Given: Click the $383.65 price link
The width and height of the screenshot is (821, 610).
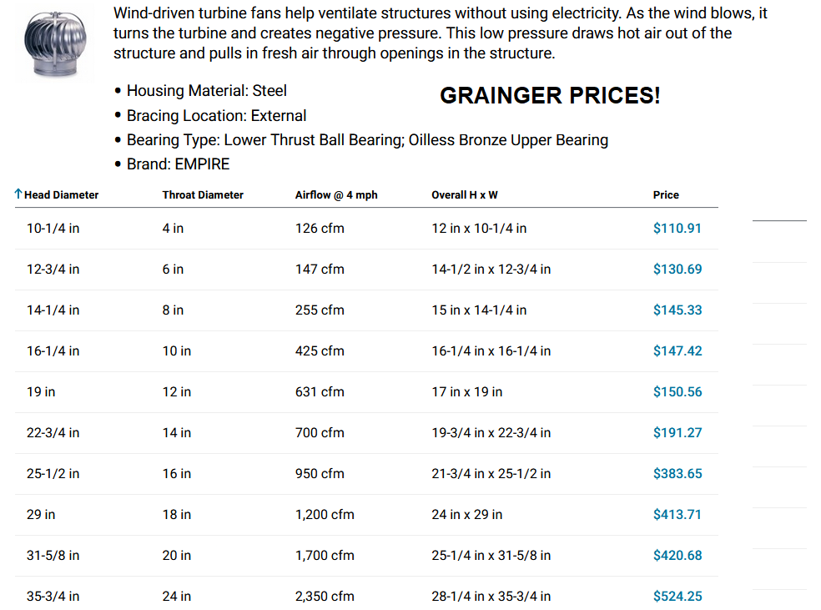Looking at the screenshot, I should pyautogui.click(x=677, y=473).
